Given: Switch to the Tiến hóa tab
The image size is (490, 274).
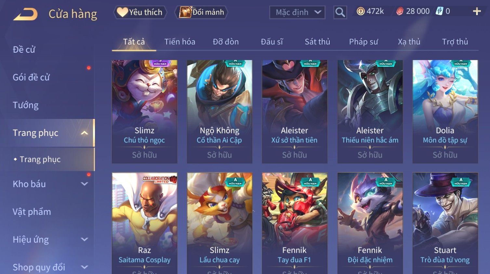Looking at the screenshot, I should [179, 42].
